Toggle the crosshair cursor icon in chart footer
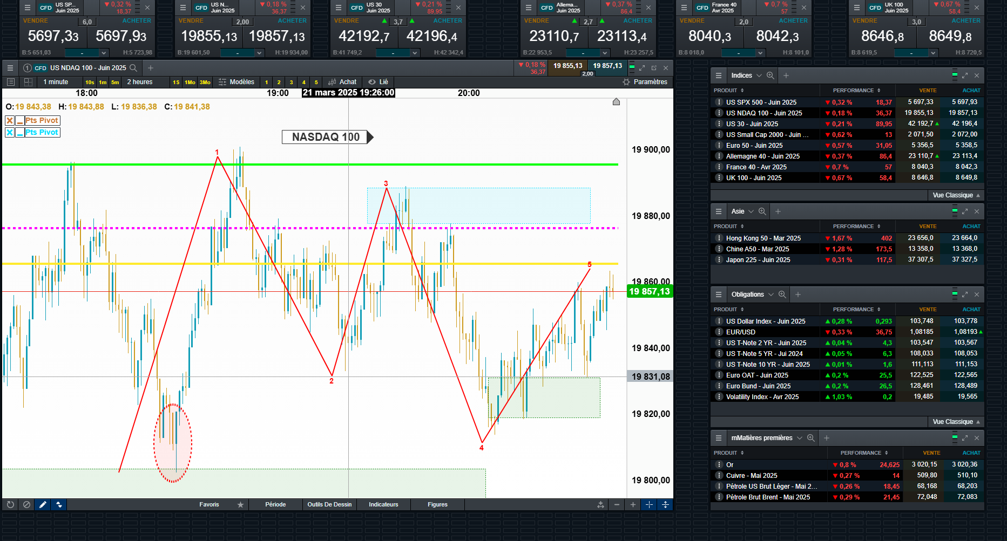This screenshot has height=541, width=1007. (x=649, y=505)
